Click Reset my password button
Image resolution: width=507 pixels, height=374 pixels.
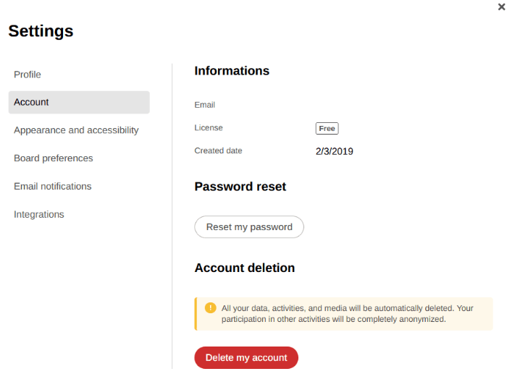(249, 227)
